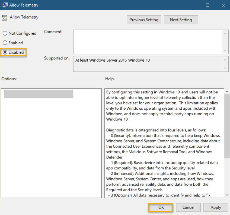Screen dimensions: 230x215
Task: Apply the current settings
Action: pyautogui.click(x=216, y=207)
